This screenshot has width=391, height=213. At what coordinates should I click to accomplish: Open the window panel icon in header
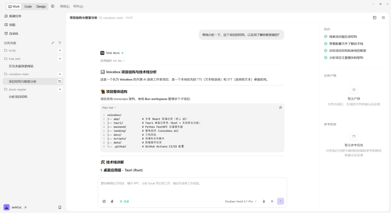tap(375, 18)
